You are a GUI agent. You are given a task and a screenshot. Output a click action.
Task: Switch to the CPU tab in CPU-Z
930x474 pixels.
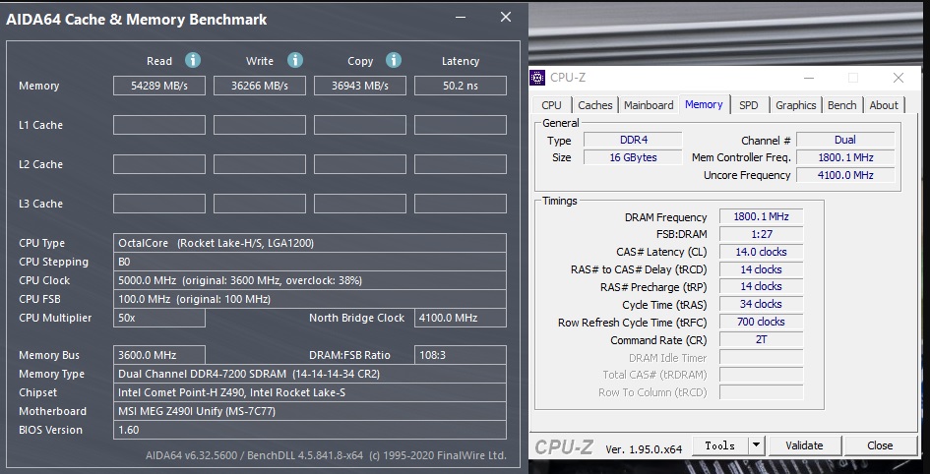tap(551, 105)
